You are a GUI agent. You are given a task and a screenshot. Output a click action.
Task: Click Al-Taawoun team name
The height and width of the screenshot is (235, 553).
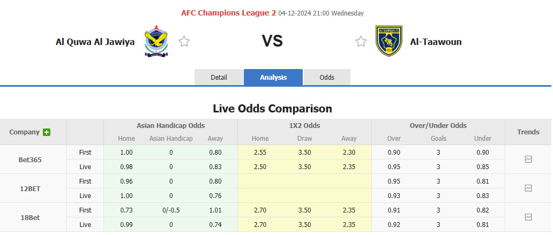tap(436, 41)
